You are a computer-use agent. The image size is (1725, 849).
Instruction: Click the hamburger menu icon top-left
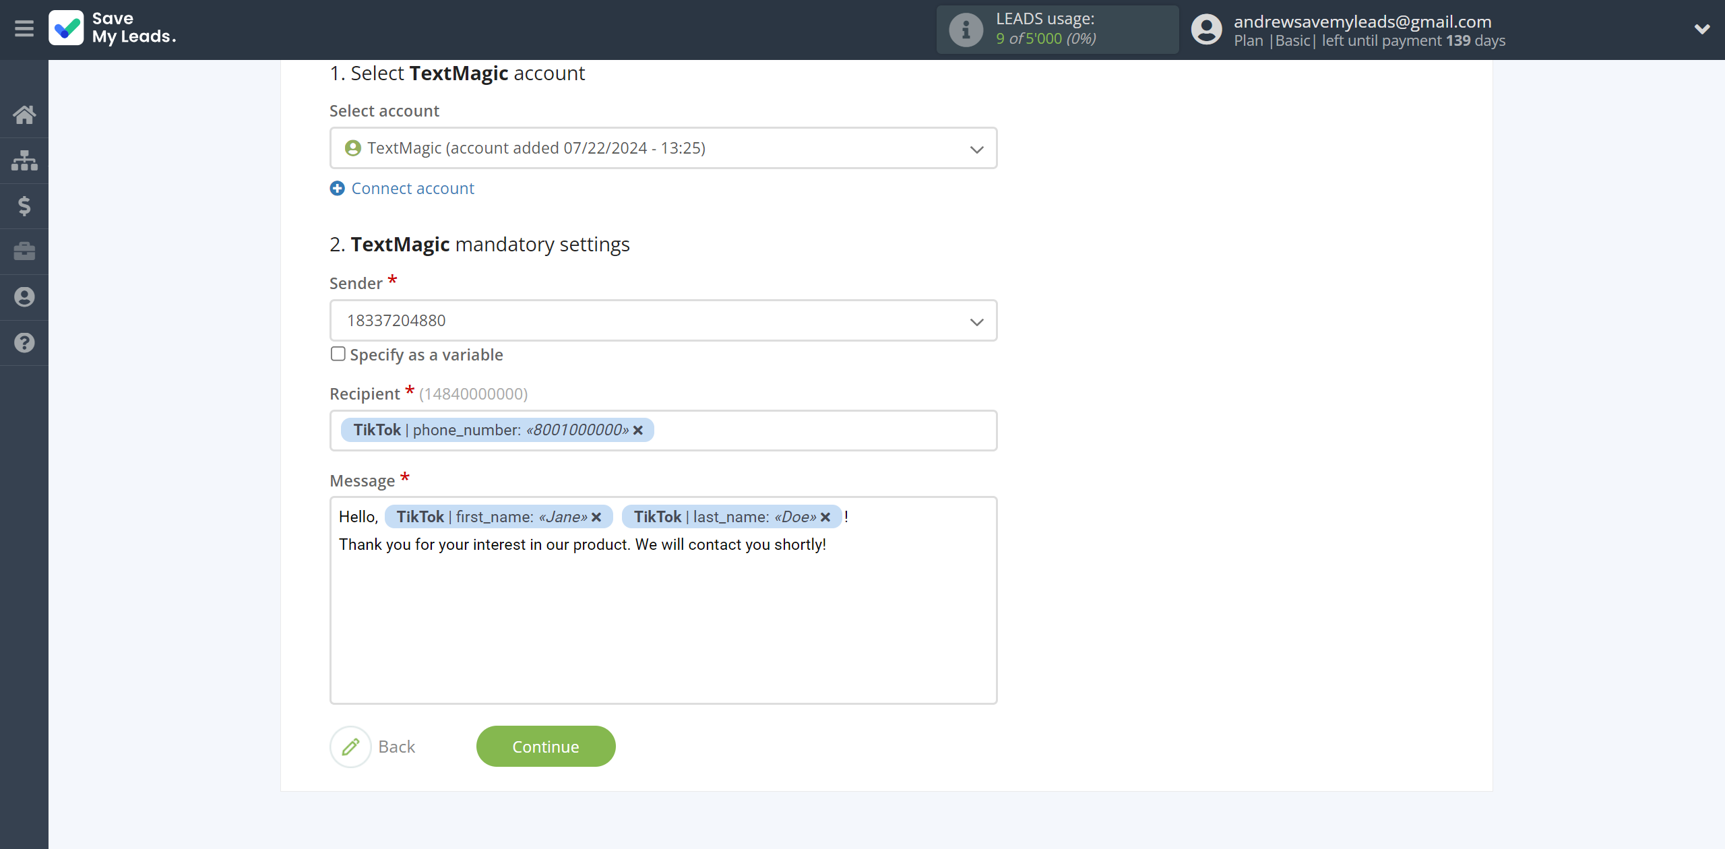click(x=24, y=28)
